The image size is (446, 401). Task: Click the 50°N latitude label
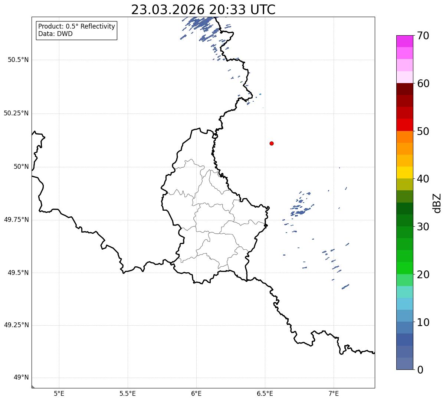[21, 167]
